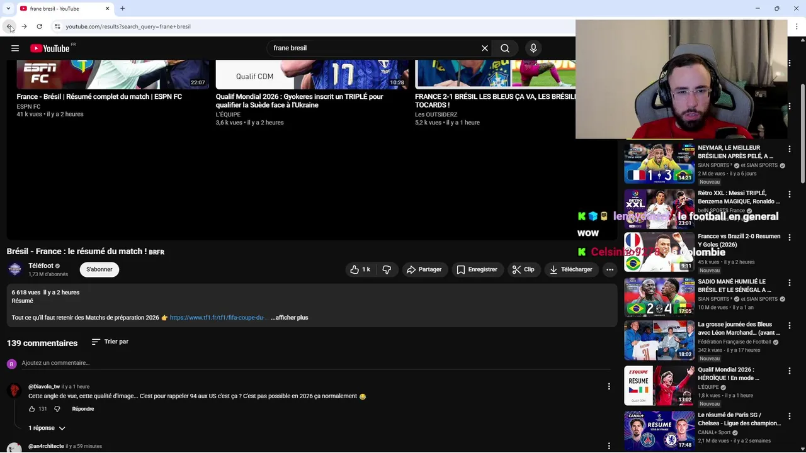The height and width of the screenshot is (453, 806).
Task: Open the tf1.fr fifa-coupe-du link
Action: point(217,318)
